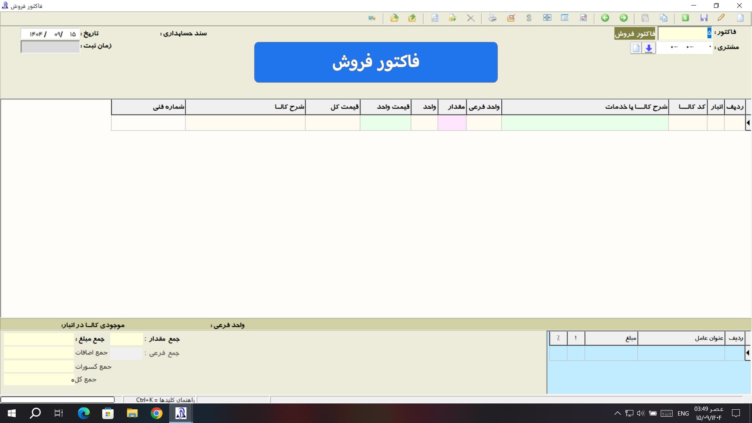This screenshot has height=423, width=752.
Task: Click the جمع اضافات additions total field
Action: pyautogui.click(x=39, y=352)
